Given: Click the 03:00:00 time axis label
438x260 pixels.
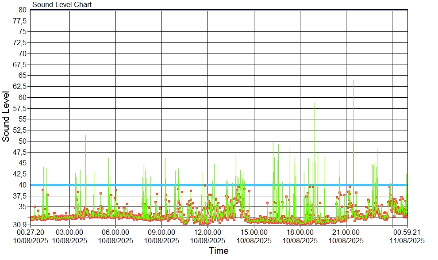Looking at the screenshot, I should [69, 233].
